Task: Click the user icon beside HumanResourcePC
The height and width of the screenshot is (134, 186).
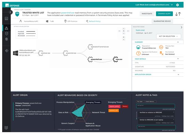Action: [21, 21]
